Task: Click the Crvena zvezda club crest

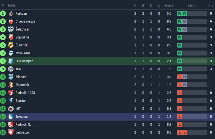Action: [x=11, y=21]
